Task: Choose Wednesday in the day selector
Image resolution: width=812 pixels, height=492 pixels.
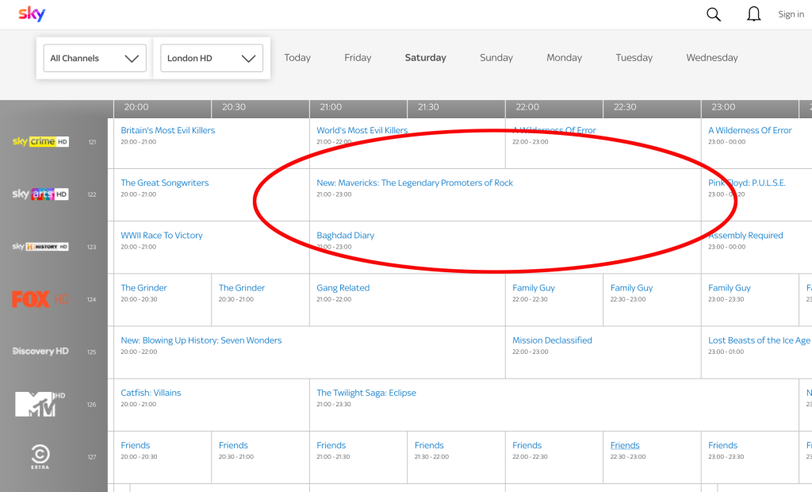Action: (712, 58)
